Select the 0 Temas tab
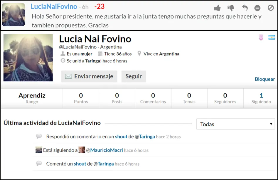The height and width of the screenshot is (180, 278). 189,98
